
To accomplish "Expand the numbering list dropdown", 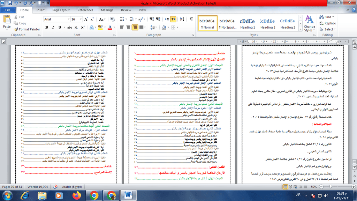I will (136, 20).
